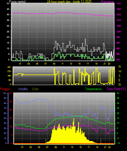Viewport: 127px width, 151px height.
Task: Click the 24 hour graph day title
Action: (69, 2)
